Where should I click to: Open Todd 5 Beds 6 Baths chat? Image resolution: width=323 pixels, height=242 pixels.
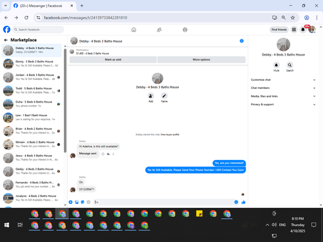coord(32,90)
